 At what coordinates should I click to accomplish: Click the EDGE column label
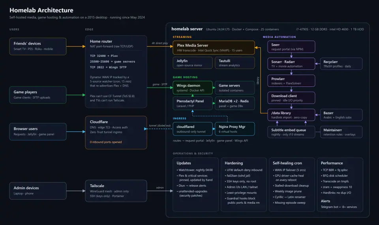[x=89, y=30]
